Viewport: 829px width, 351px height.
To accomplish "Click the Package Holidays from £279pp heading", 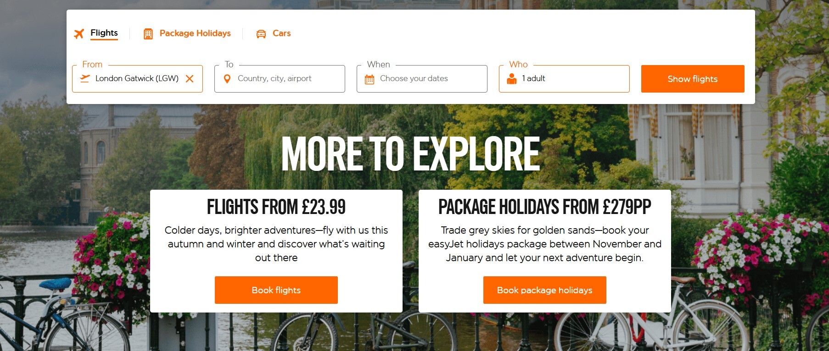I will [x=544, y=207].
